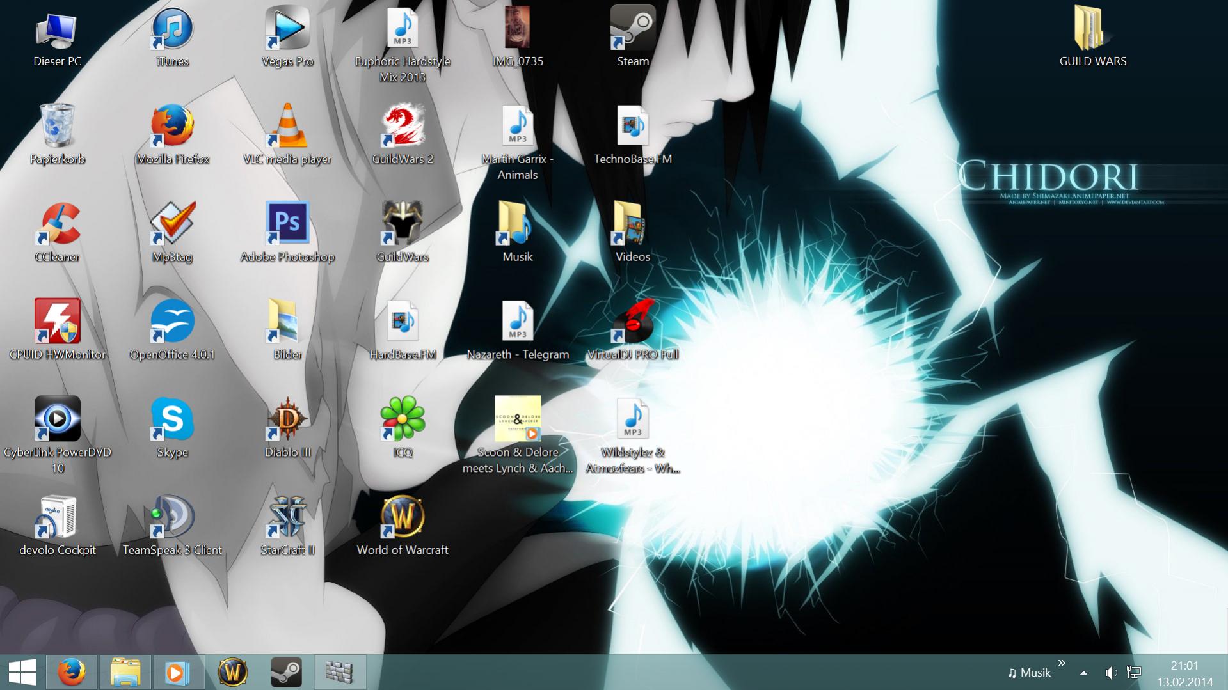Screen dimensions: 1228x690
Task: Open World of Warcraft from the taskbar
Action: coord(233,672)
